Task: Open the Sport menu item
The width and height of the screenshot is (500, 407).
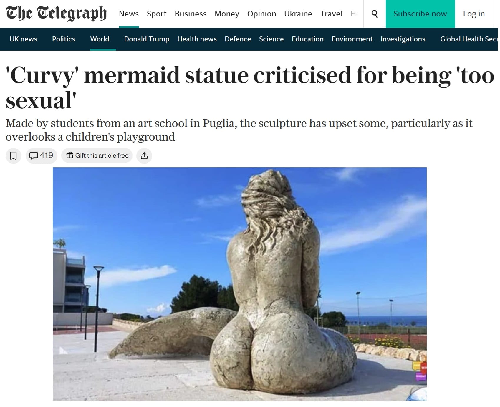Action: [157, 14]
